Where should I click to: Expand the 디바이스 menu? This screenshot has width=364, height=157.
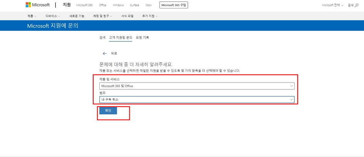[53, 16]
